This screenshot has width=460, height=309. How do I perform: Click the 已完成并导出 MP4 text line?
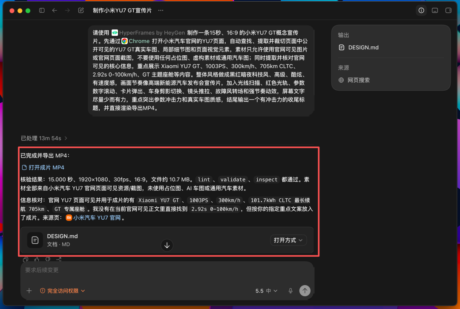[45, 155]
